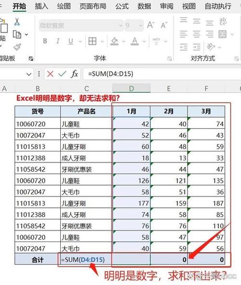The height and width of the screenshot is (285, 241).
Task: Click the Cut scissors icon
Action: point(17,21)
